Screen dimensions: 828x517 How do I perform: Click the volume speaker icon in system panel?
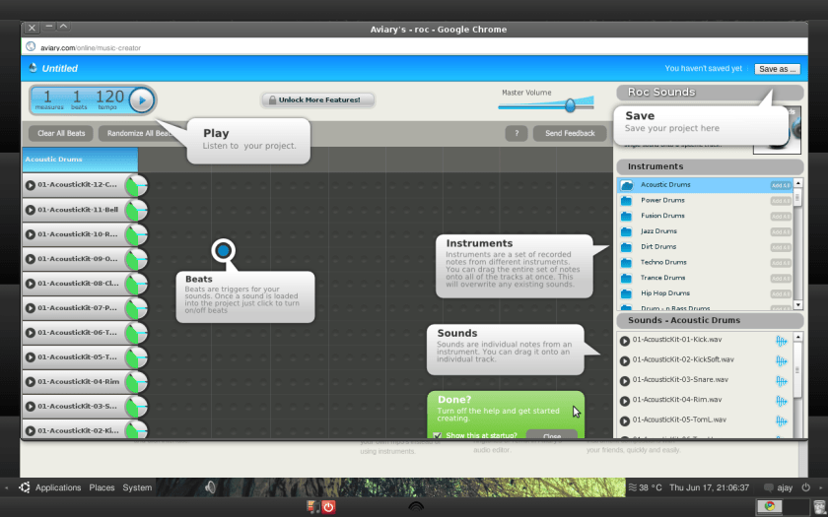click(x=210, y=487)
